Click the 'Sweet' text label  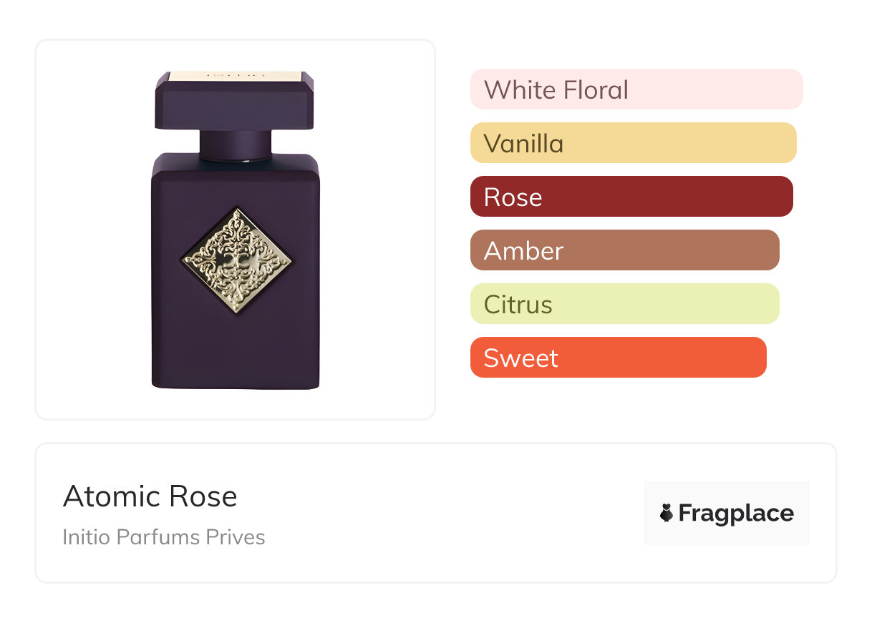[x=520, y=358]
